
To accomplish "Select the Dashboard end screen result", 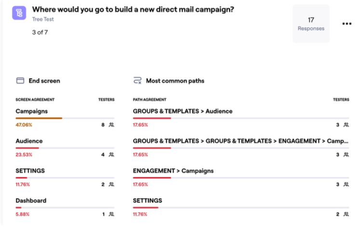I will pyautogui.click(x=31, y=201).
